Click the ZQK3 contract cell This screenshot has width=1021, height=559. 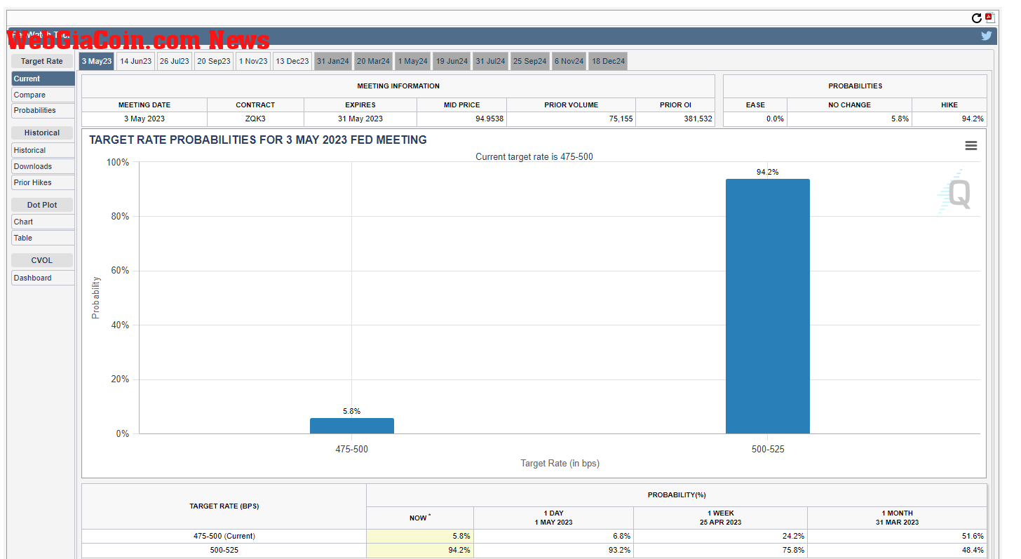click(255, 119)
